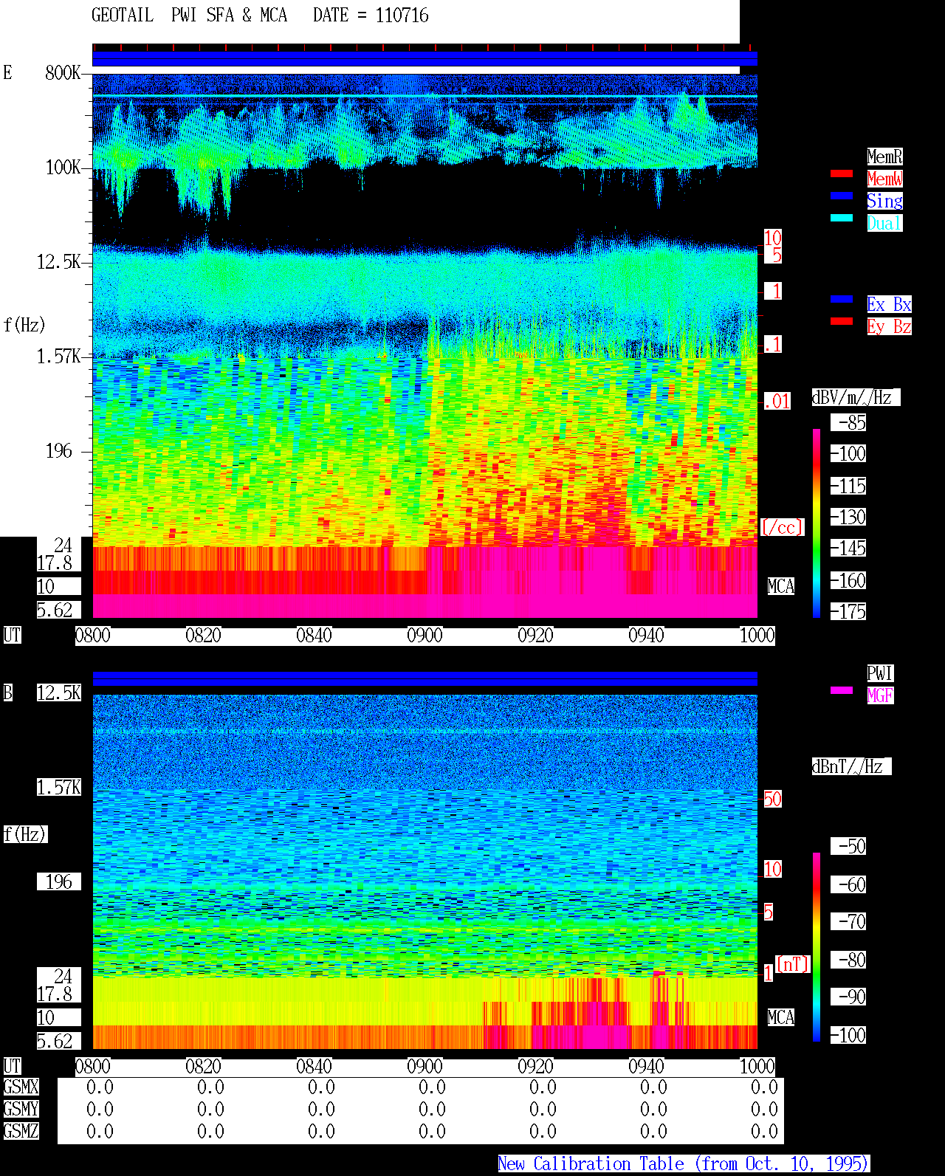Click the red .01 density tick label
The image size is (945, 1176).
pyautogui.click(x=777, y=402)
